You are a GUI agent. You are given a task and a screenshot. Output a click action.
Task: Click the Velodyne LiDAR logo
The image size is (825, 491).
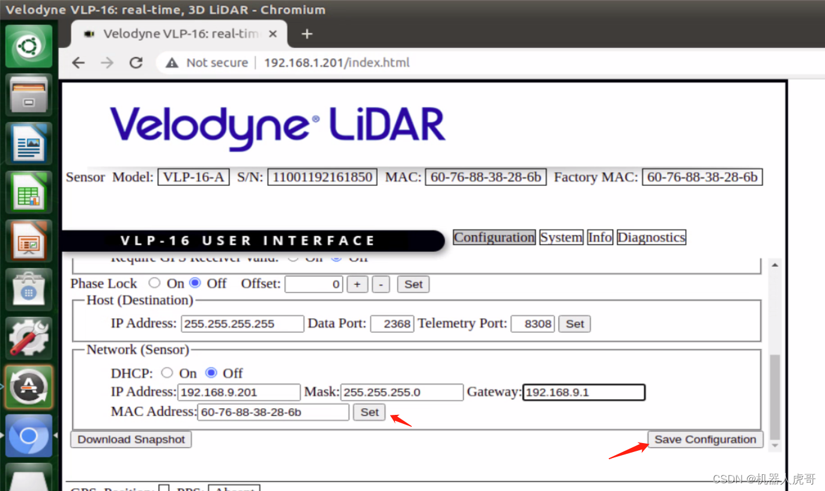[278, 128]
